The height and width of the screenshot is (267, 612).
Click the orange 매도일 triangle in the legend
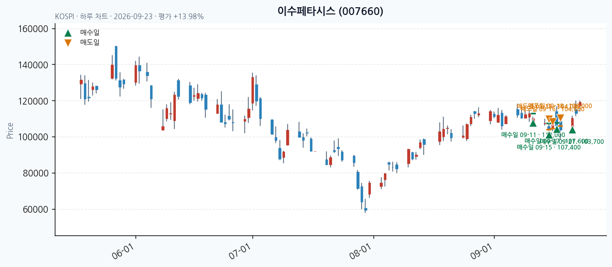click(x=68, y=42)
